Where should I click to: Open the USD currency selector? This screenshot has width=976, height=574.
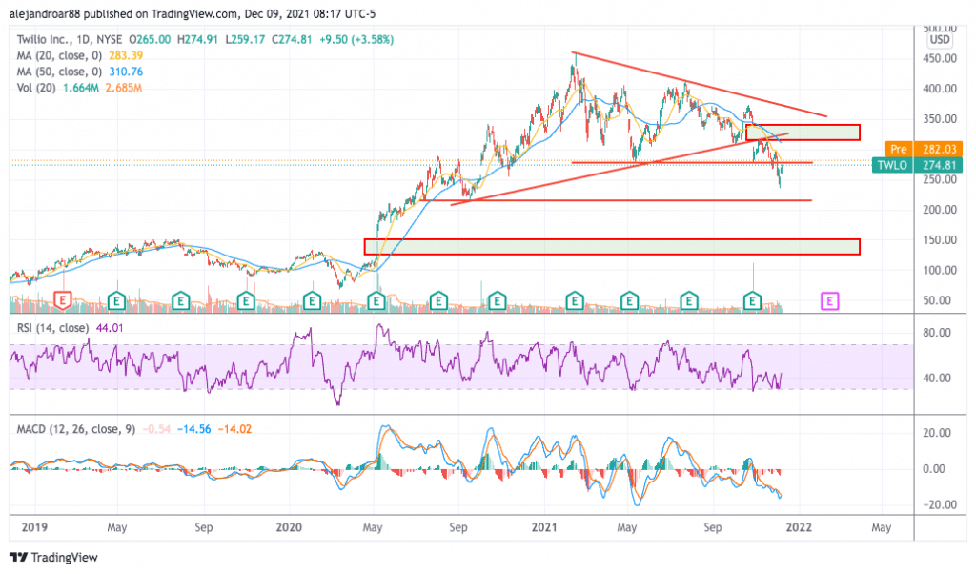tap(939, 40)
